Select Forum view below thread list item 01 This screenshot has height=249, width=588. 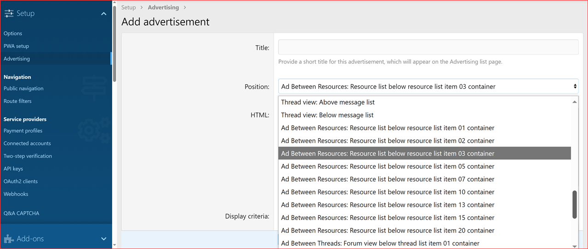pyautogui.click(x=380, y=243)
